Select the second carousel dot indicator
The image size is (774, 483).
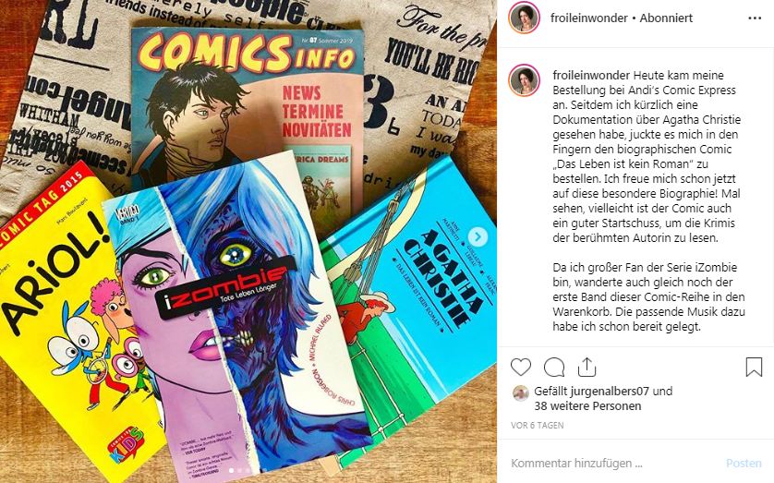(x=239, y=471)
